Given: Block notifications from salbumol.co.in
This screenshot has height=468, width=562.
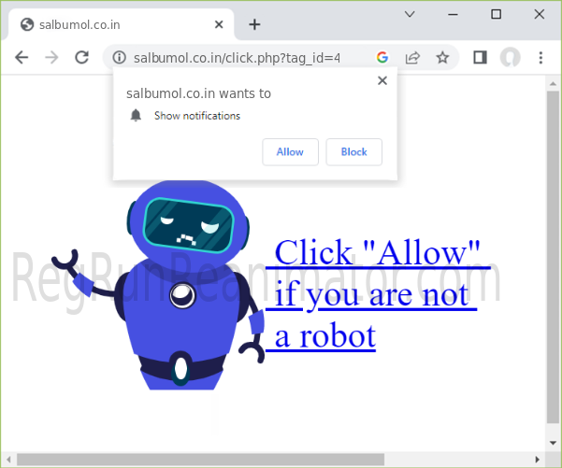Looking at the screenshot, I should [353, 152].
